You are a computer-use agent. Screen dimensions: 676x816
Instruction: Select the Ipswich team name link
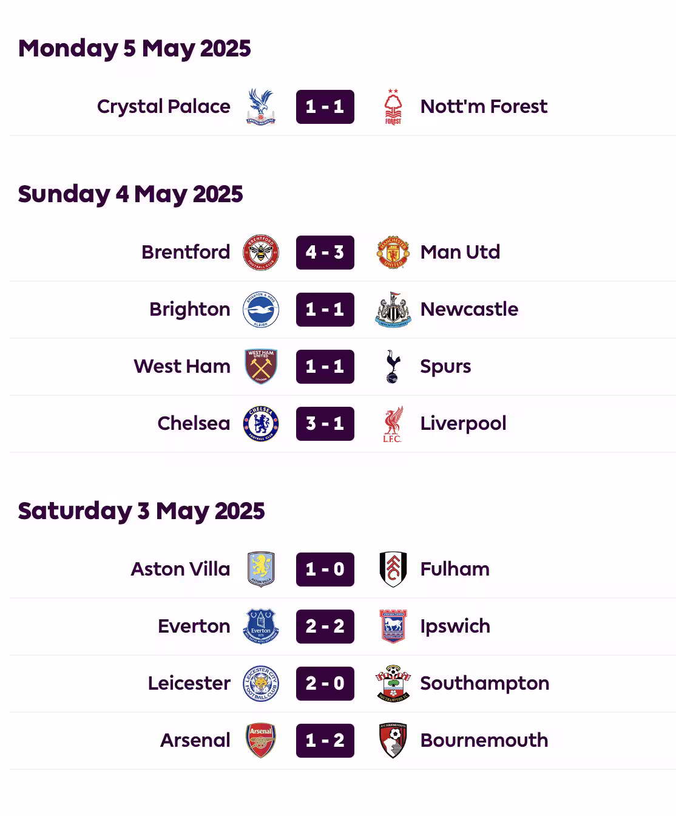[455, 627]
